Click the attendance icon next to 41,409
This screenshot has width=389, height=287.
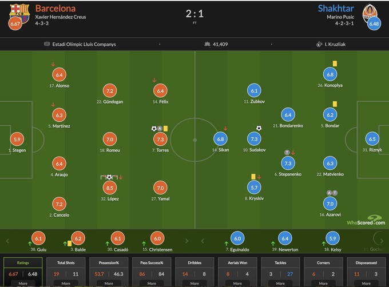click(x=207, y=44)
